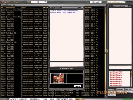Expand the player list using the small triangle above it
133x100 pixels.
120,70
